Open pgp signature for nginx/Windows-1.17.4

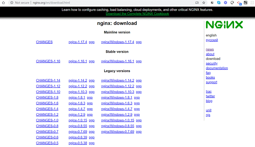pyautogui.click(x=139, y=42)
